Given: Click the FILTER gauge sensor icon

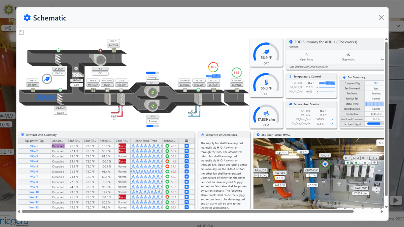Looking at the screenshot, I should (x=108, y=90).
